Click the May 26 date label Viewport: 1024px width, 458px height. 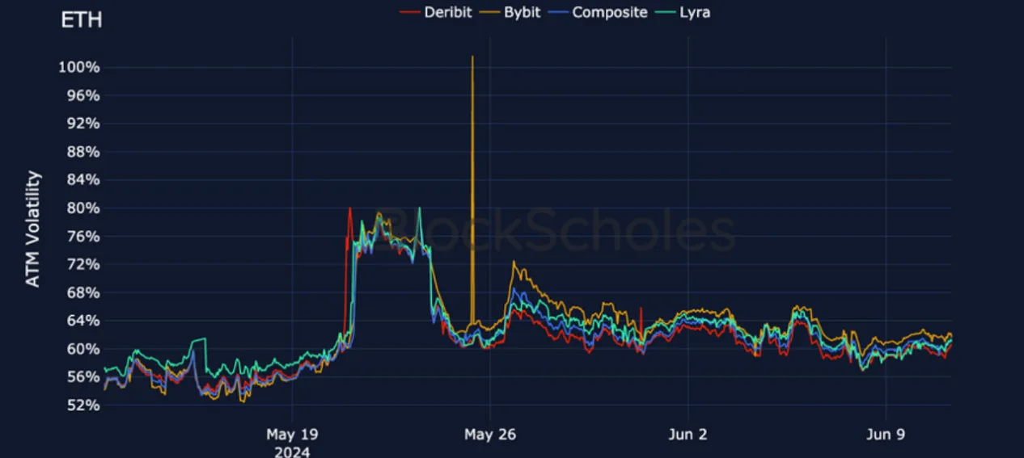(489, 435)
